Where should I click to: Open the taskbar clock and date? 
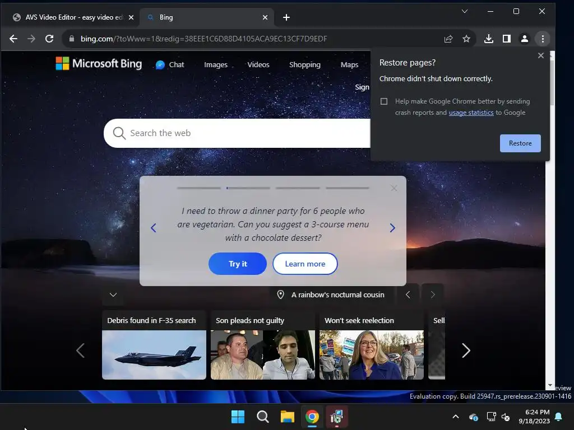[534, 417]
